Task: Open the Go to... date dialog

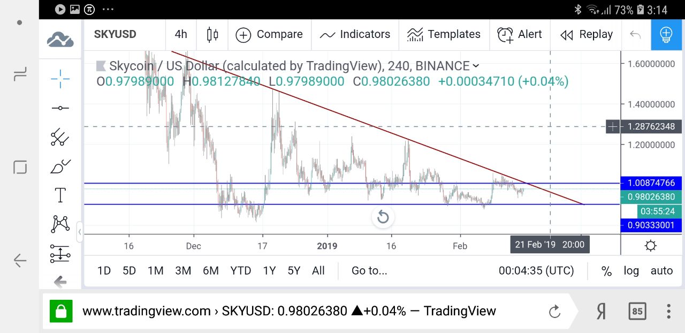Action: point(369,271)
